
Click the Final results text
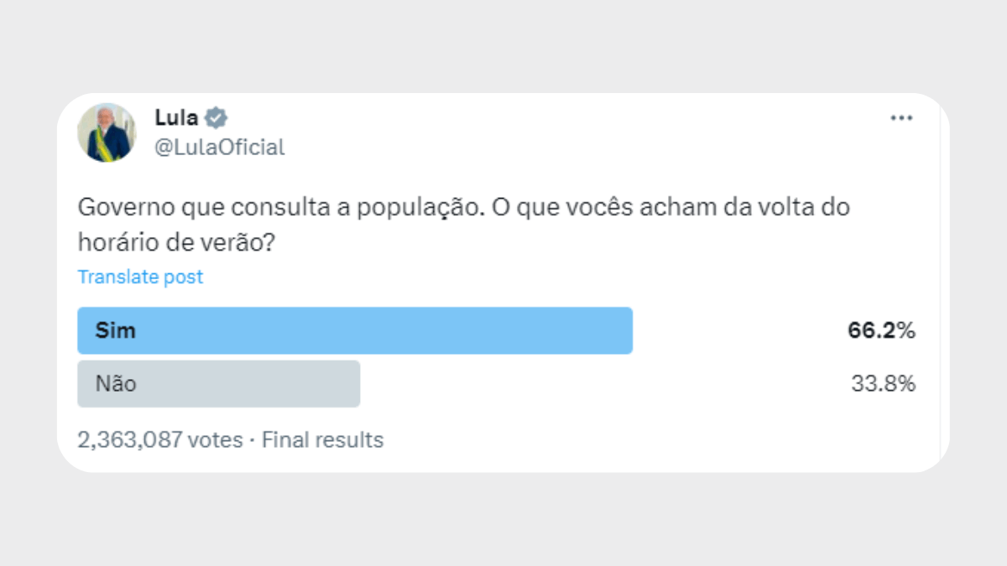(x=323, y=439)
